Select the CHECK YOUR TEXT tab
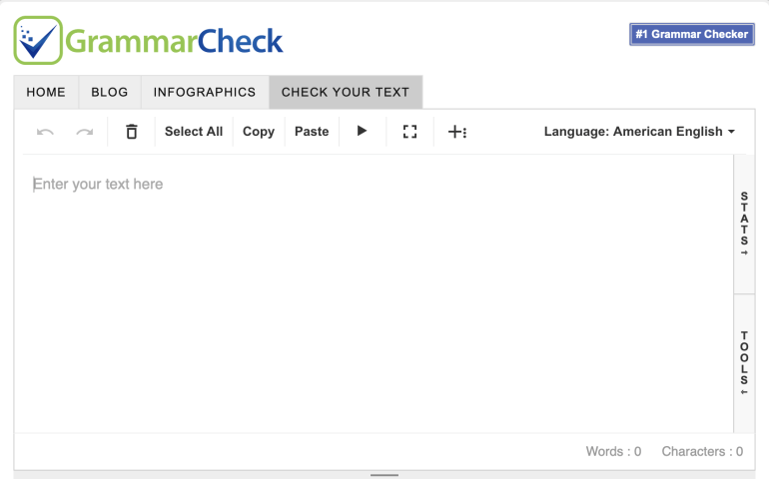 [x=346, y=92]
